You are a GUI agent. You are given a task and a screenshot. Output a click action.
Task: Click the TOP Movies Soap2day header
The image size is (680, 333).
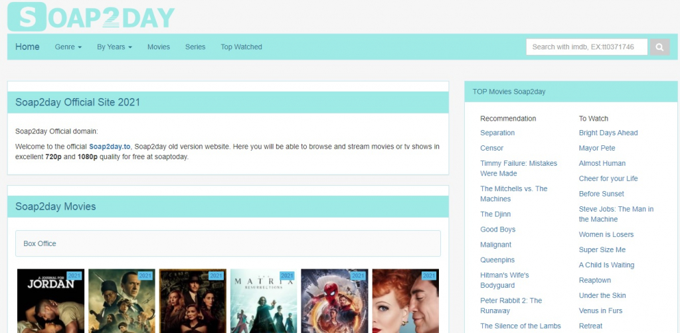pyautogui.click(x=509, y=92)
